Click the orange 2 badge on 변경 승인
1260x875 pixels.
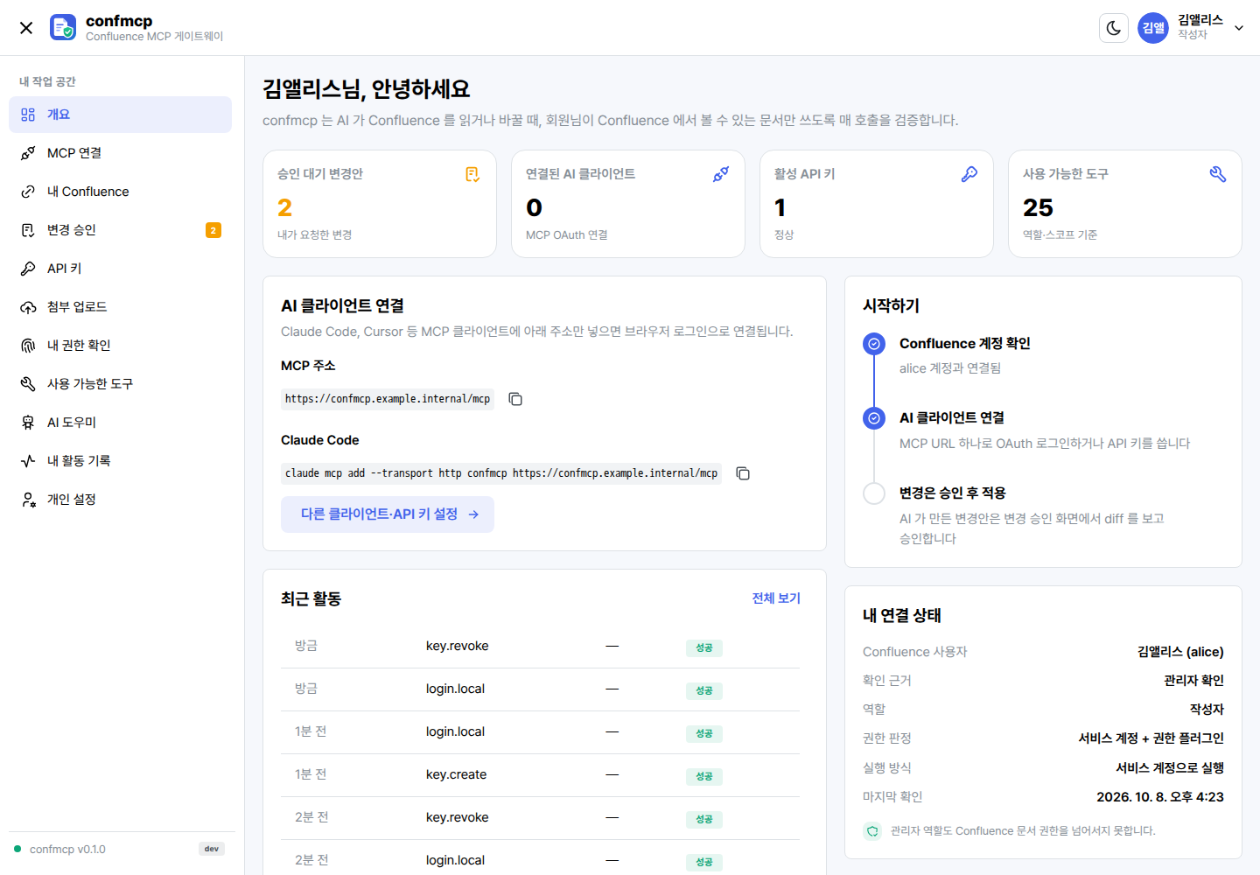213,230
